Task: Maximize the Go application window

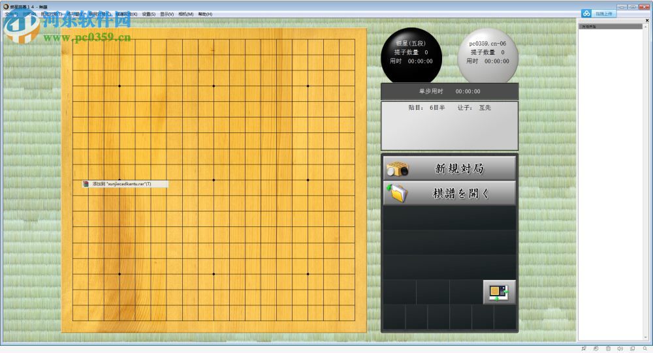Action: 632,7
